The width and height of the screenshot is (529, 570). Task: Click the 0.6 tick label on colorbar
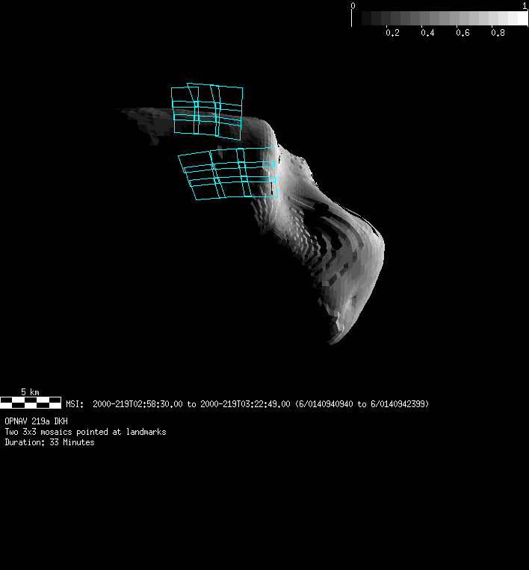pyautogui.click(x=463, y=33)
